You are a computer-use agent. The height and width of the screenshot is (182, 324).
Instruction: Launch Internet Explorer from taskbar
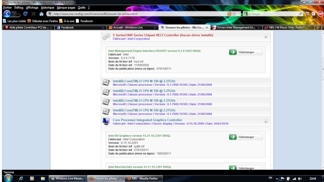coord(21,178)
